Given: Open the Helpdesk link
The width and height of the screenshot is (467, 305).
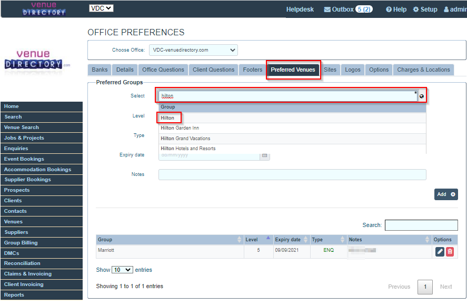Looking at the screenshot, I should (300, 9).
